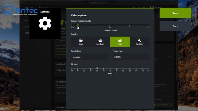Open the Resolution In-game dropdown

click(x=89, y=57)
